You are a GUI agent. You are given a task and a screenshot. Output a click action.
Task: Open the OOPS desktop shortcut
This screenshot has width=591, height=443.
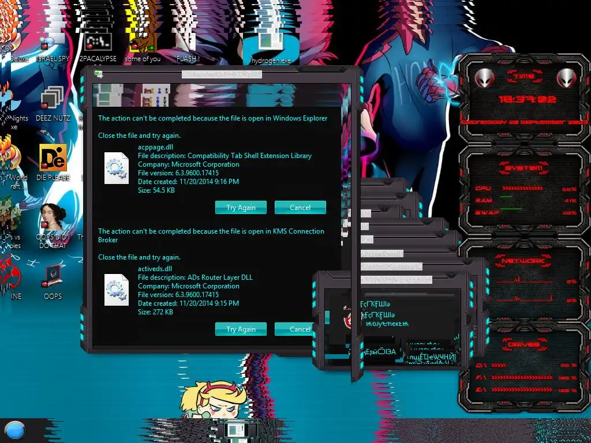pos(53,283)
